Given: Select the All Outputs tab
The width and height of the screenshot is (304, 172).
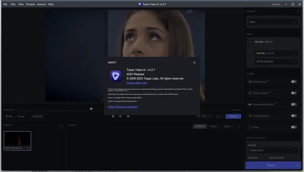Looking at the screenshot, I should pos(200,126).
